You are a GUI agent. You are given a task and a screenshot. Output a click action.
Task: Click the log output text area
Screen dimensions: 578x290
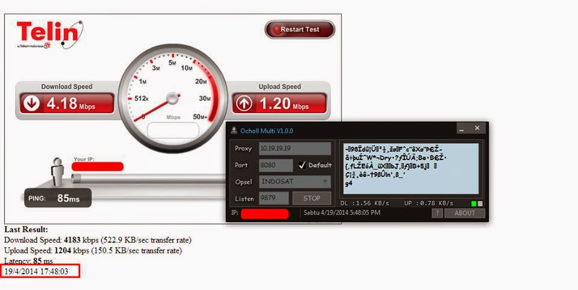[x=411, y=169]
